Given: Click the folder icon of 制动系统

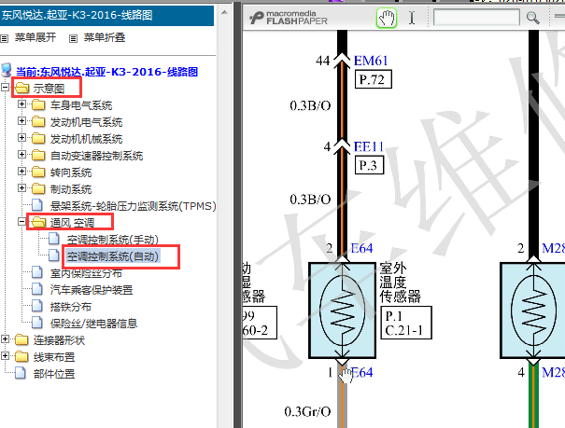Looking at the screenshot, I should [38, 188].
